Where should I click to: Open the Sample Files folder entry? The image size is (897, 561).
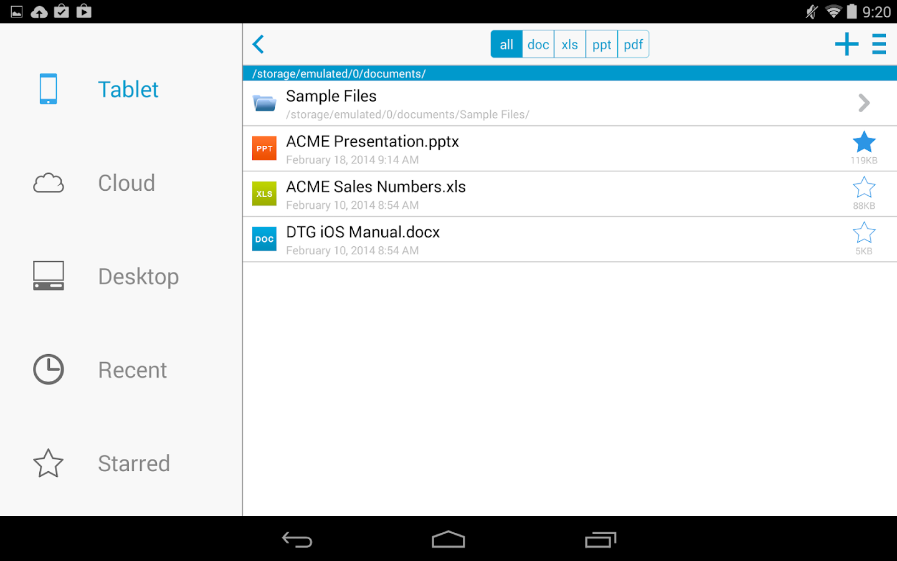(x=436, y=103)
